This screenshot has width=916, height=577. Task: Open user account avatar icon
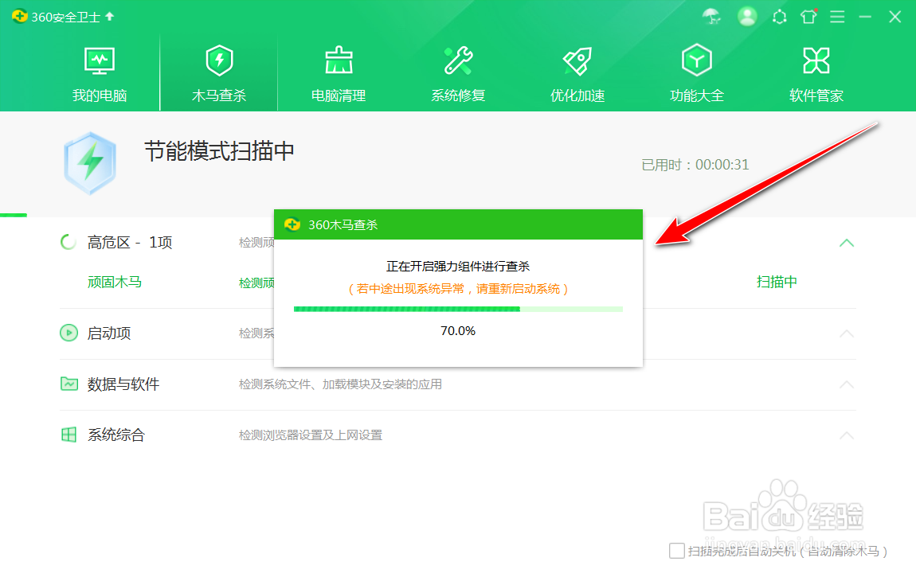coord(747,17)
